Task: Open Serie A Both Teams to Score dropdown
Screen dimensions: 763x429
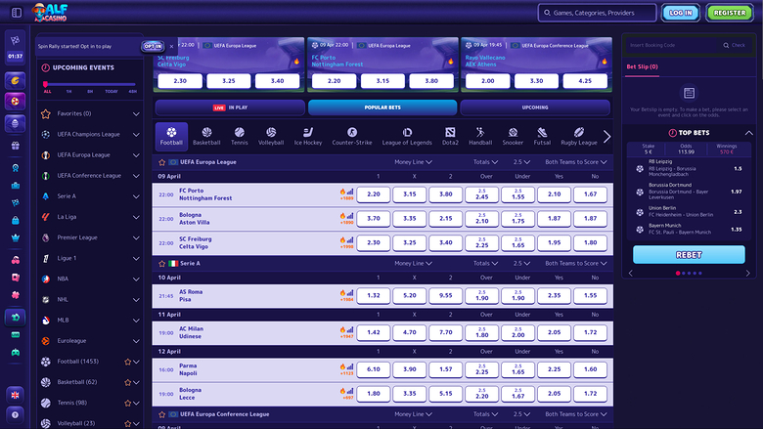Action: click(575, 263)
